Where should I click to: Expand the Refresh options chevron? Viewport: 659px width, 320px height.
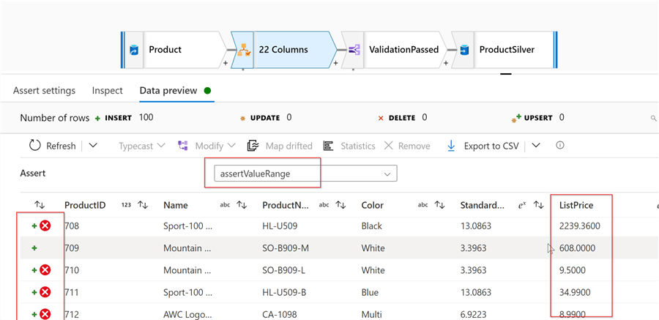93,146
